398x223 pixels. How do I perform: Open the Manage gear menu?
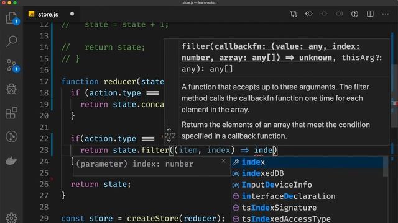tap(11, 218)
